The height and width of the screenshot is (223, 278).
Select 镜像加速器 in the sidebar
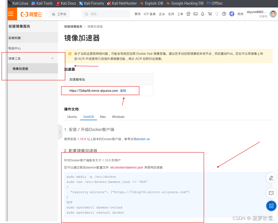[x=33, y=69]
